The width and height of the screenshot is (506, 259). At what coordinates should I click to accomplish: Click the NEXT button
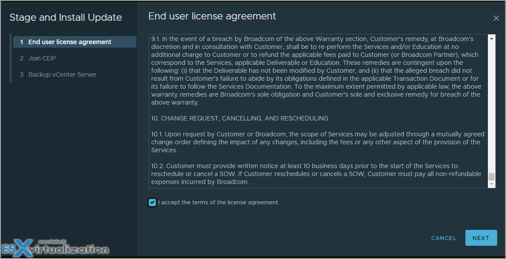[481, 238]
